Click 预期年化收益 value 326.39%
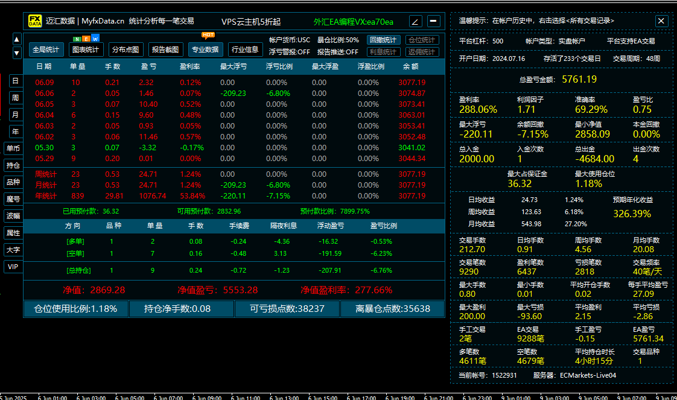 632,214
